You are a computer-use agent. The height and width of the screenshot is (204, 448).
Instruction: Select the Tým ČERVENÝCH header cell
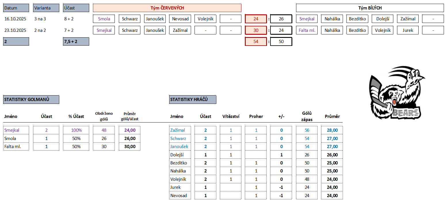click(x=167, y=8)
